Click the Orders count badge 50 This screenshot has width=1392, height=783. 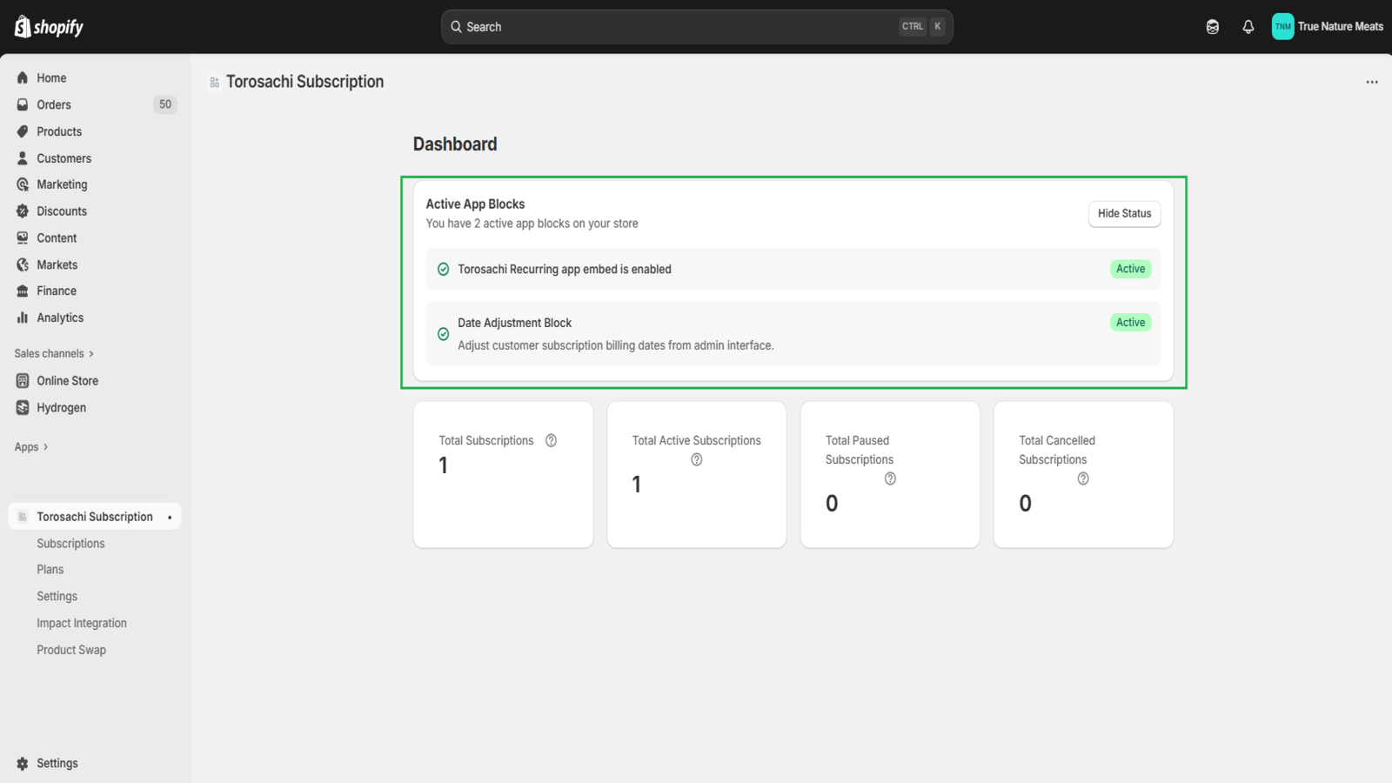(165, 104)
